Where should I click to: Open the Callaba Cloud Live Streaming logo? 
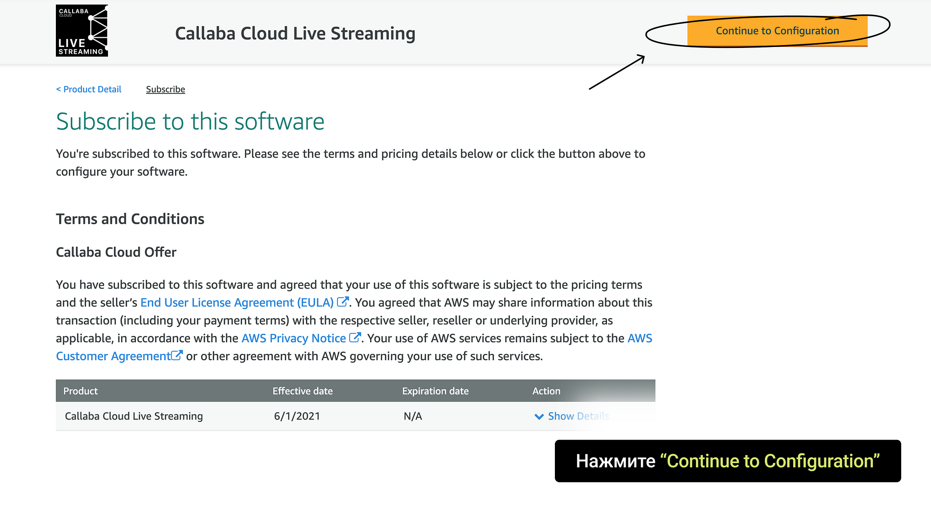82,31
